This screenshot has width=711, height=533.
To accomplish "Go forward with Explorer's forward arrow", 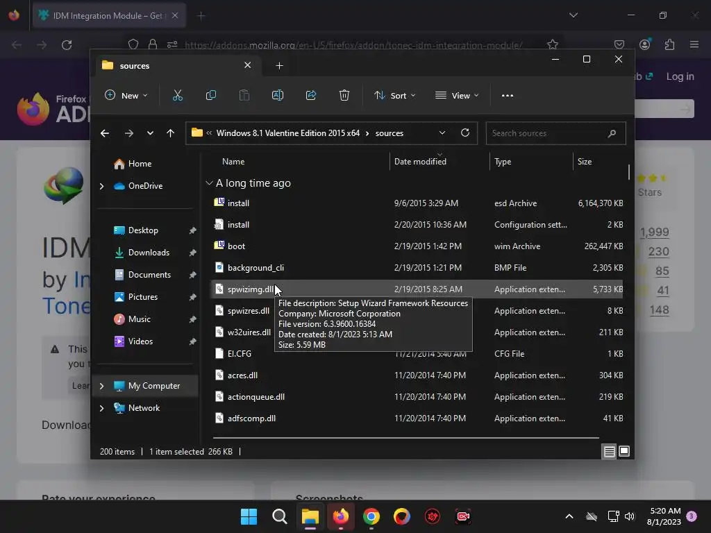I will coord(129,133).
